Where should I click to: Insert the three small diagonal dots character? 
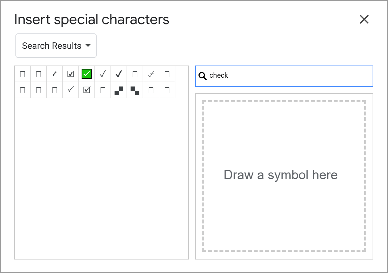(55, 74)
